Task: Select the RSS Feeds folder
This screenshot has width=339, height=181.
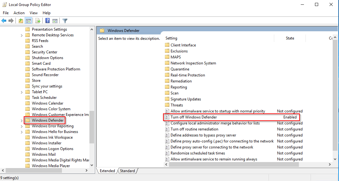Action: pyautogui.click(x=40, y=41)
